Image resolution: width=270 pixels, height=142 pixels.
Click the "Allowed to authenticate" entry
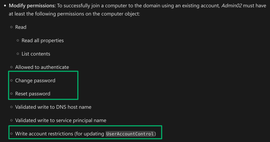tap(42, 67)
